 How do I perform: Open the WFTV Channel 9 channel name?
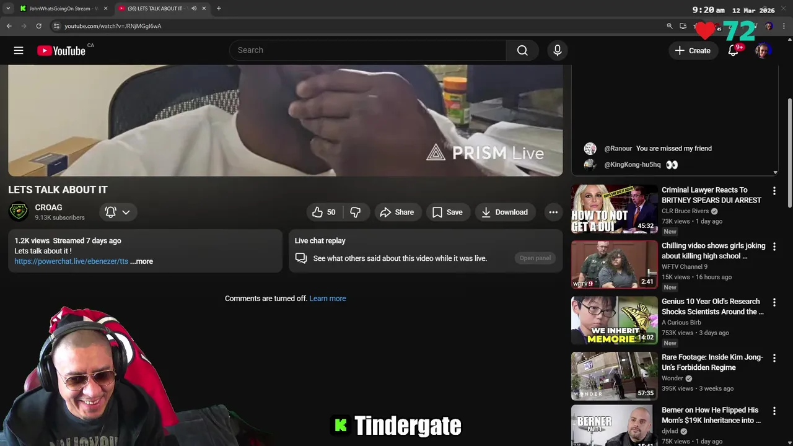pos(685,267)
